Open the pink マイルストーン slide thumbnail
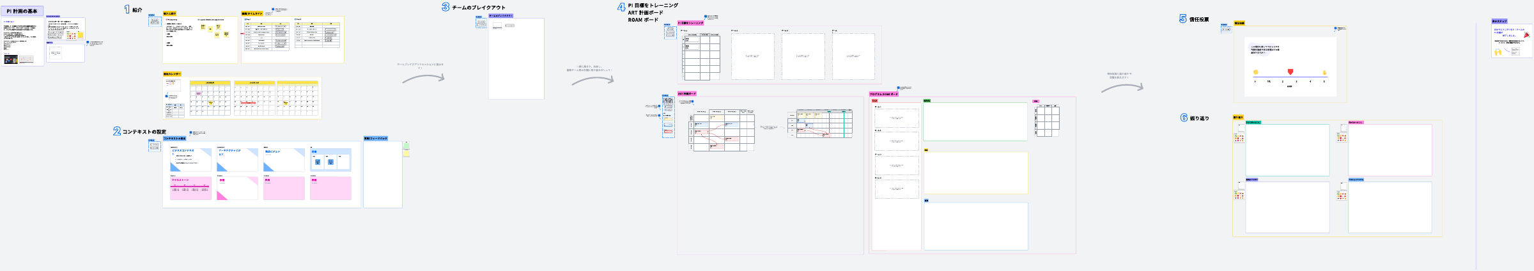 190,189
